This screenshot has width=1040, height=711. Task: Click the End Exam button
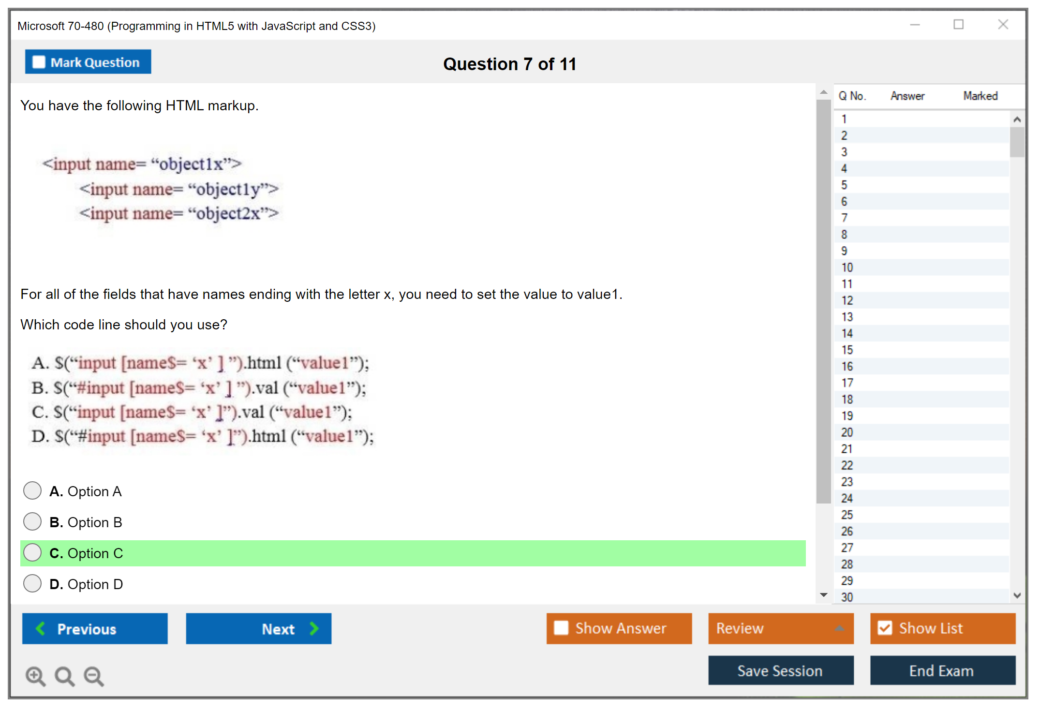coord(942,670)
